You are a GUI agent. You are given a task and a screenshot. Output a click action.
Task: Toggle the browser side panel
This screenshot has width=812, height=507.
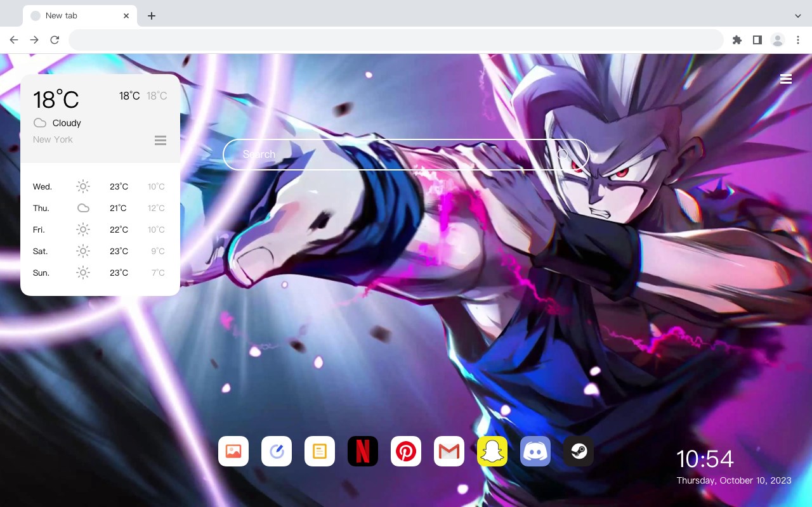(757, 40)
